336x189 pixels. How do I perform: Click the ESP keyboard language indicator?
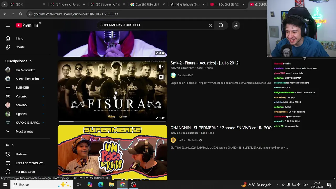306,185
